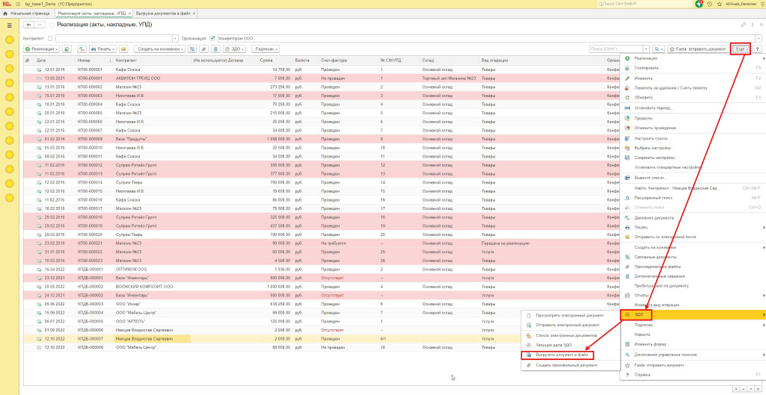Expand the Подписан toolbar dropdown
Image resolution: width=766 pixels, height=395 pixels.
click(266, 49)
